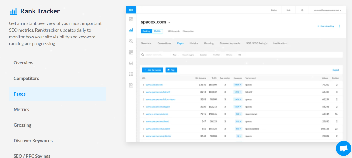352x158 pixels.
Task: Click the Rank Tracker bar chart icon
Action: point(13,11)
